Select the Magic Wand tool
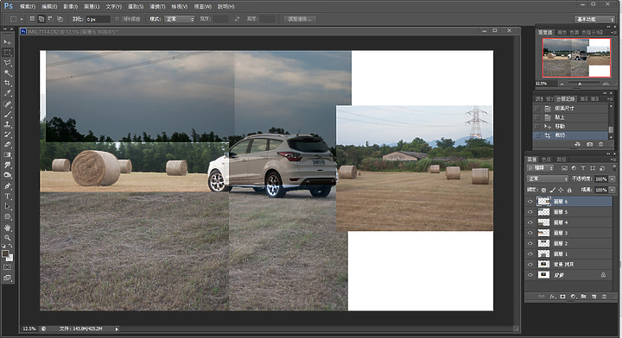Viewport: 622px width, 338px height. click(8, 72)
